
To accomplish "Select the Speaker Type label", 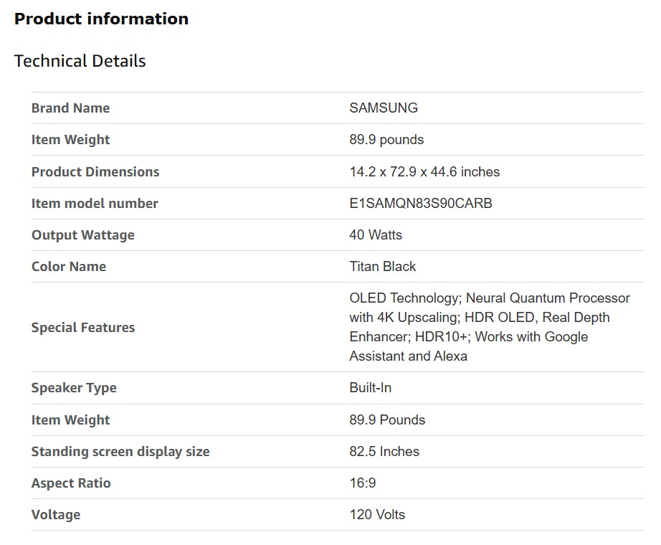I will pos(74,388).
